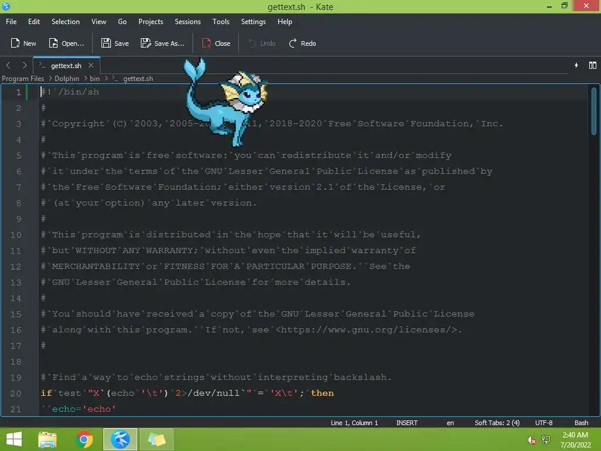The image size is (601, 451).
Task: Click the Kate application icon in title bar
Action: click(x=6, y=6)
